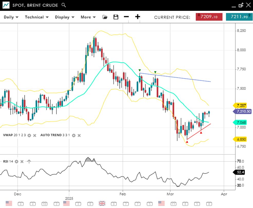
Task: Open the More menu
Action: (x=88, y=17)
